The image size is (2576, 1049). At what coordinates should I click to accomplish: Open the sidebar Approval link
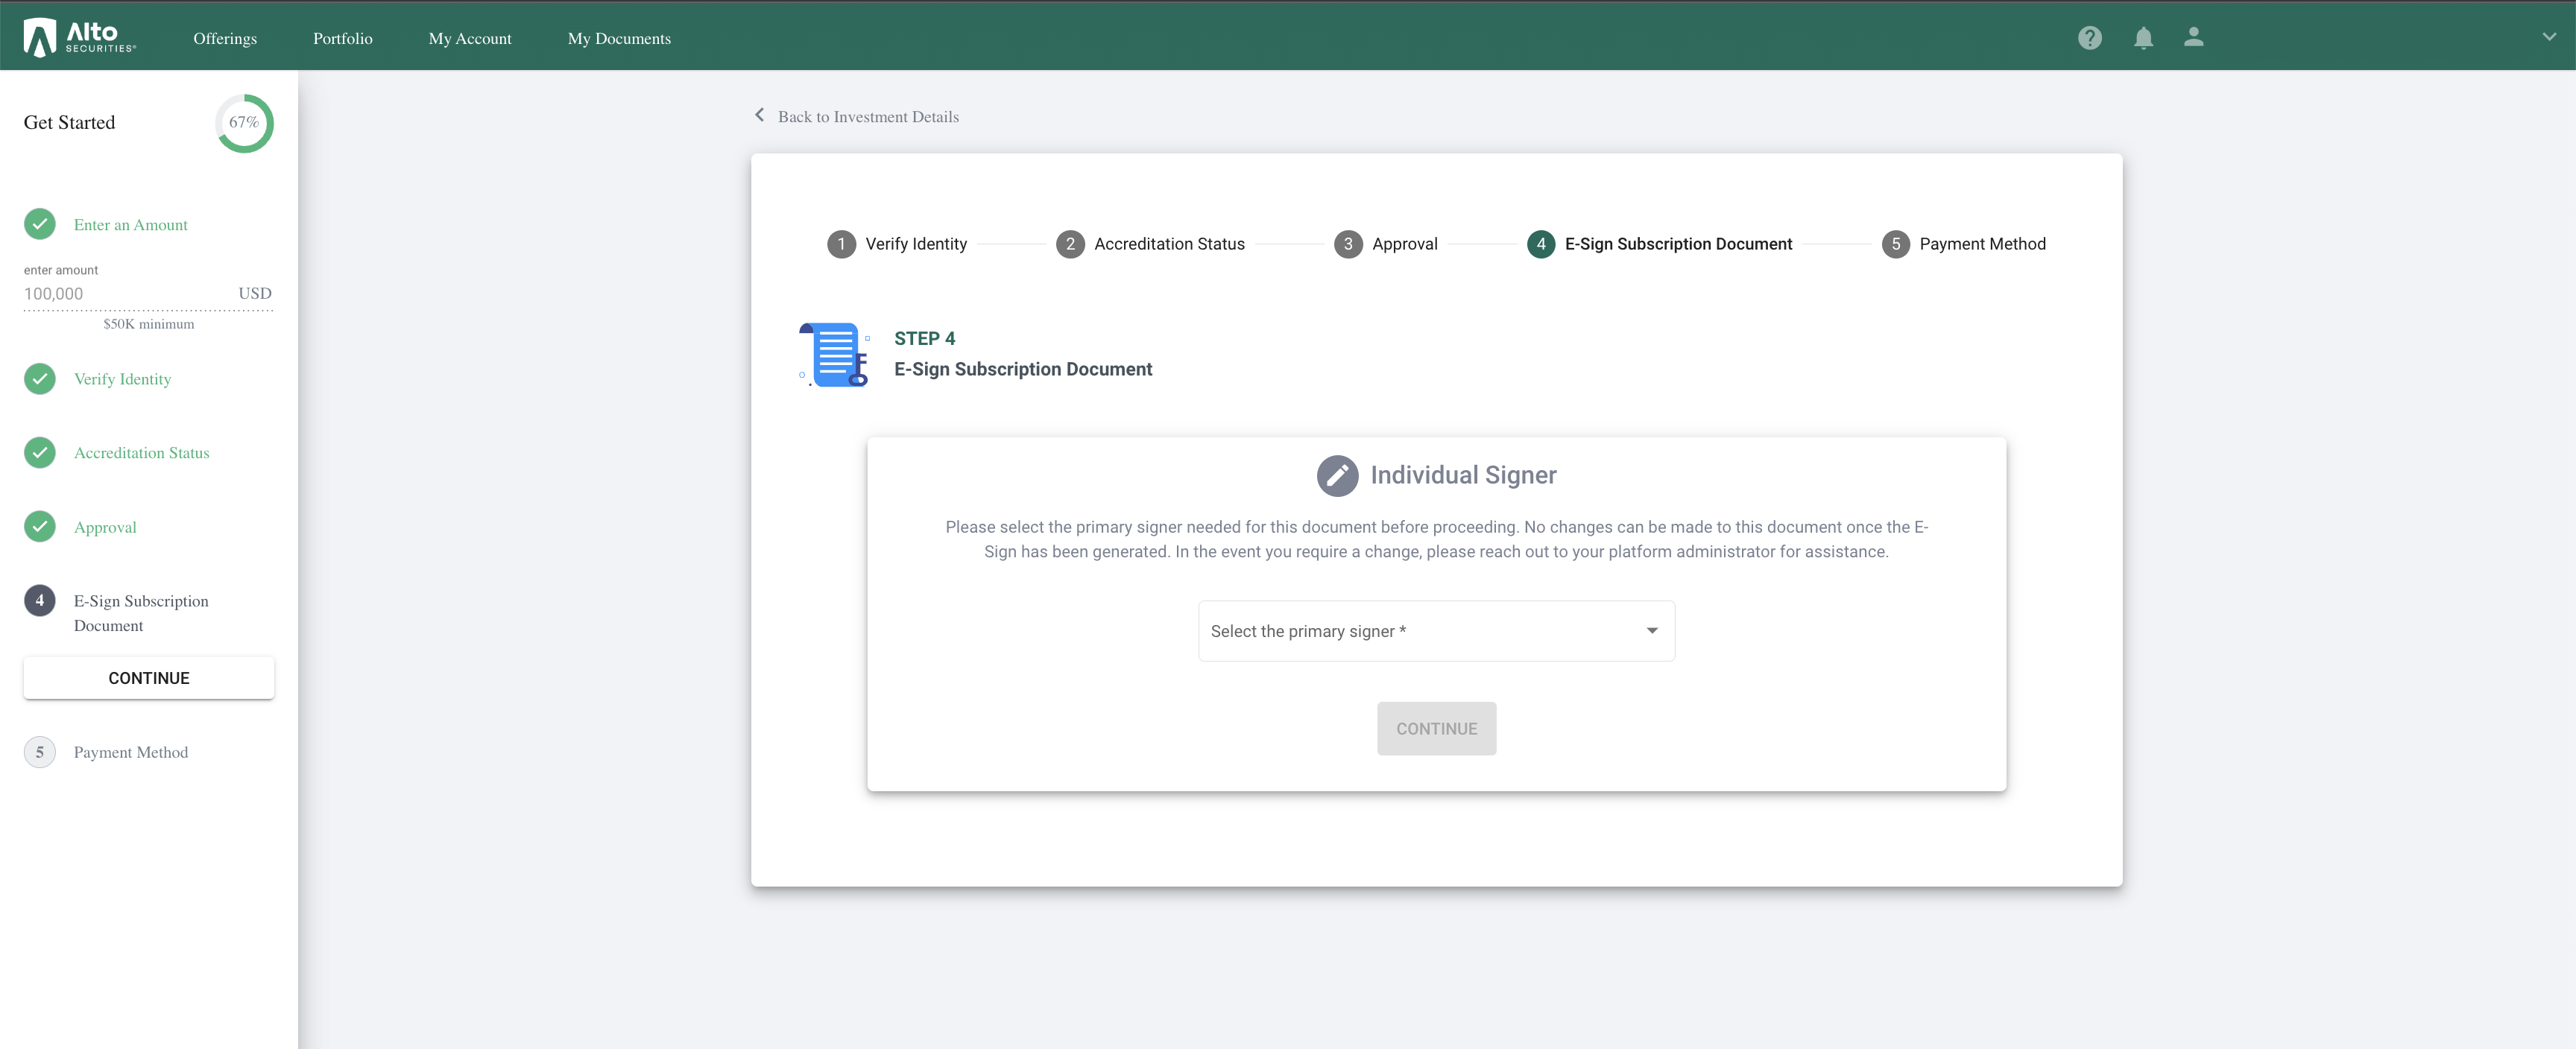coord(105,528)
